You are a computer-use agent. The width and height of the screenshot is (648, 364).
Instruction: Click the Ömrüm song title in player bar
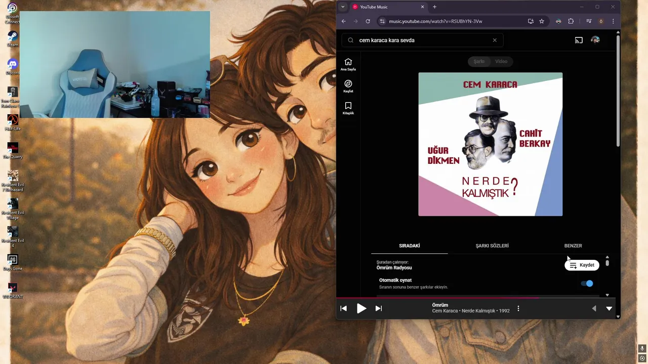(x=440, y=305)
